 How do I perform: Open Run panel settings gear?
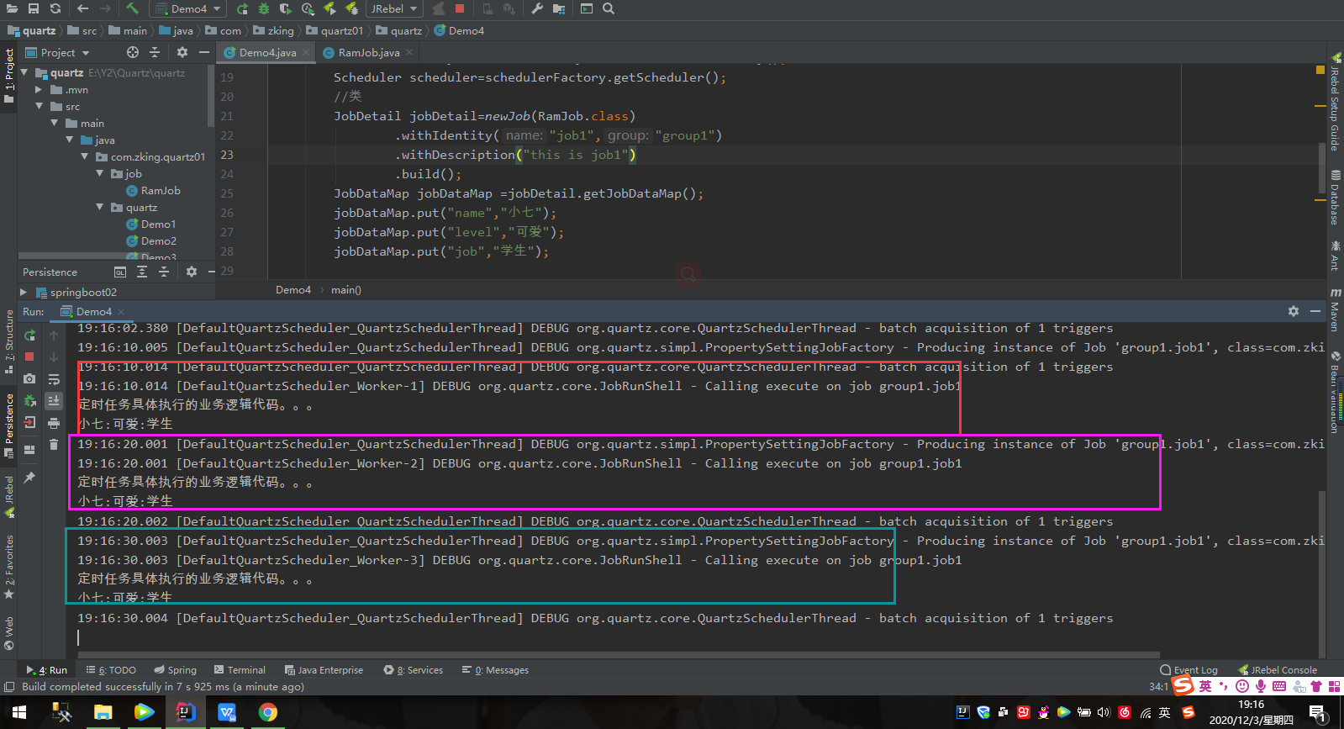point(1294,311)
